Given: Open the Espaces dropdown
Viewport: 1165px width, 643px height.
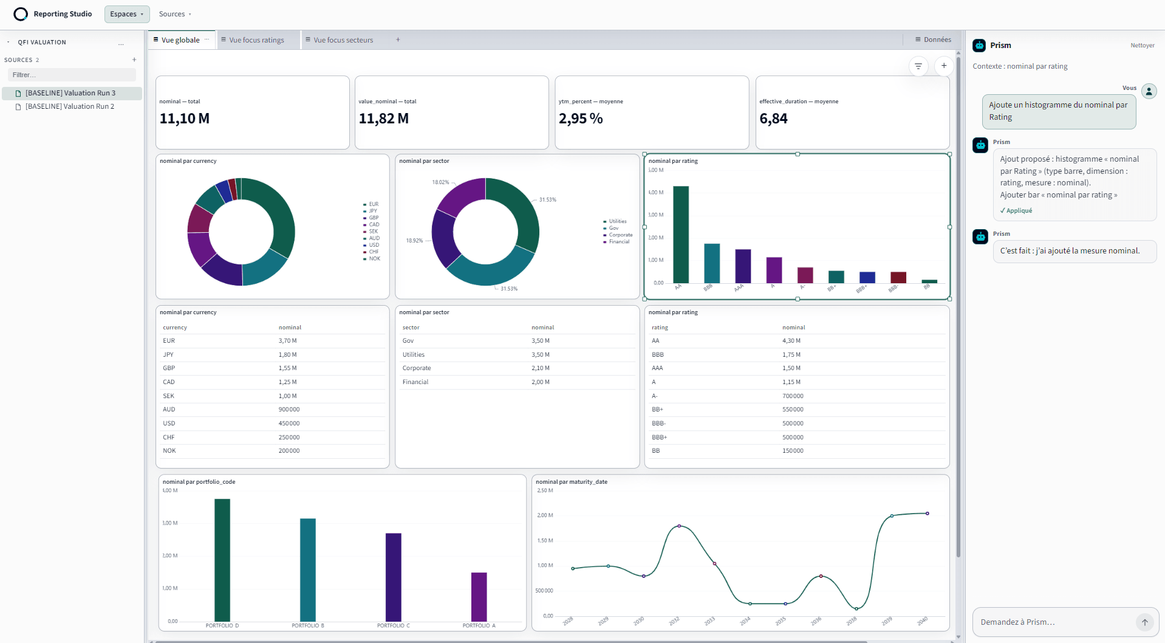Looking at the screenshot, I should coord(127,14).
